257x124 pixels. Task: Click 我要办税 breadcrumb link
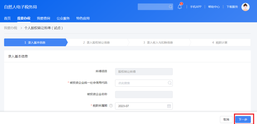10,28
